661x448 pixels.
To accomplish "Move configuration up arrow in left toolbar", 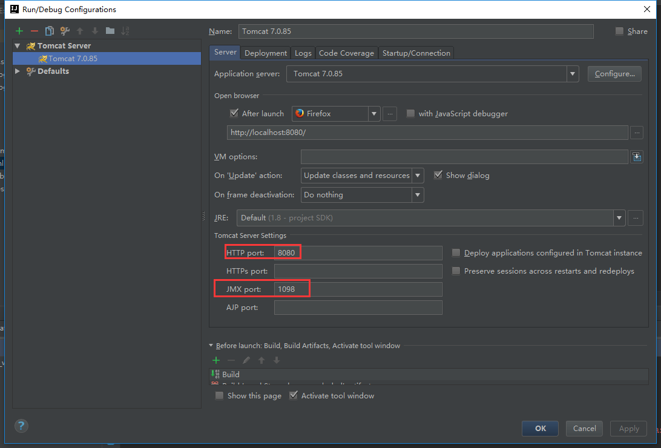I will 80,31.
